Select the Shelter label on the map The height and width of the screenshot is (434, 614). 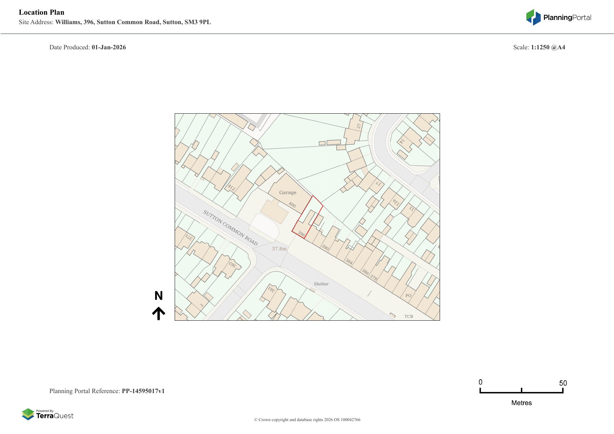point(321,284)
